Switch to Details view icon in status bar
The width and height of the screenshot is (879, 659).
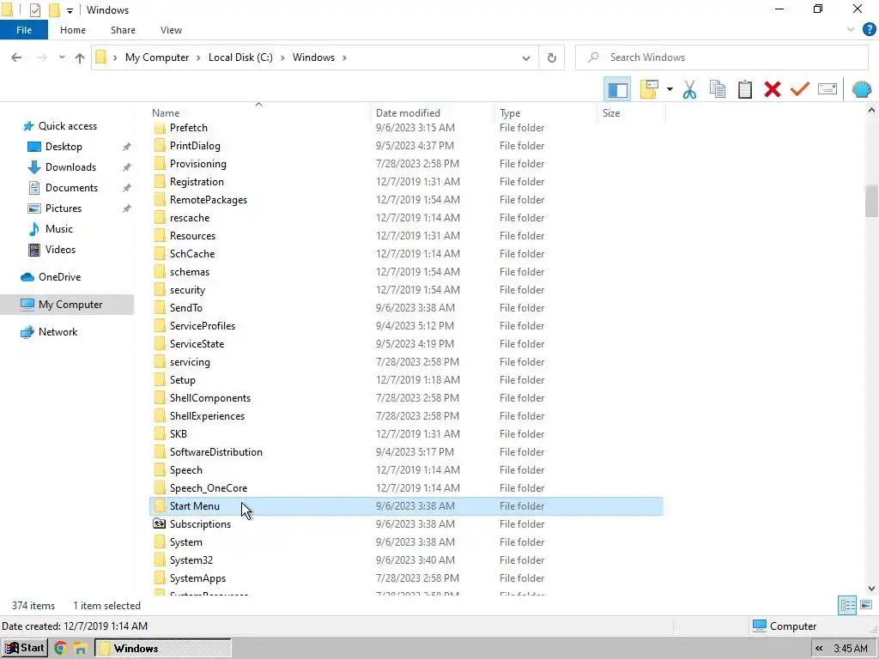point(847,605)
